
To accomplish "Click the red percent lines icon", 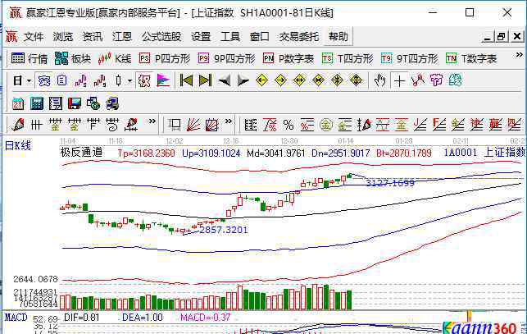I will pyautogui.click(x=307, y=126).
